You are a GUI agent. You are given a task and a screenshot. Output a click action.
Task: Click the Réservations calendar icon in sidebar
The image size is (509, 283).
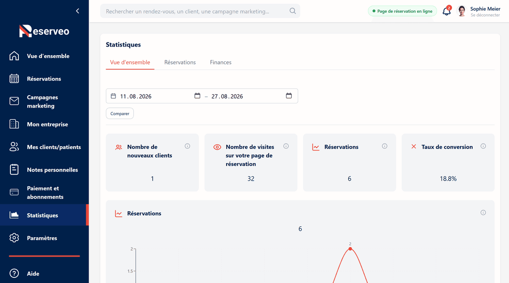click(14, 79)
